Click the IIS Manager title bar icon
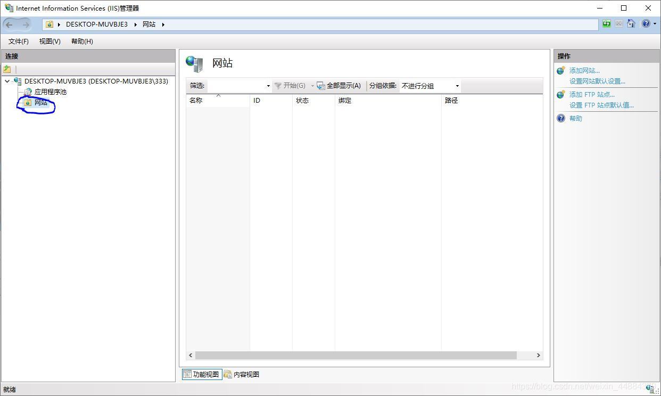This screenshot has width=661, height=396. pos(9,8)
